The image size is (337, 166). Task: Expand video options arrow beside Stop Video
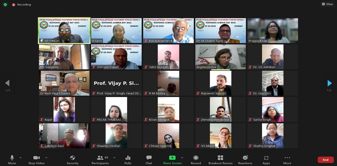[46, 158]
